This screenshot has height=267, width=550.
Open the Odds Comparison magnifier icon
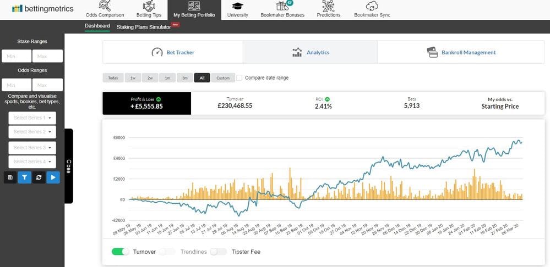105,6
